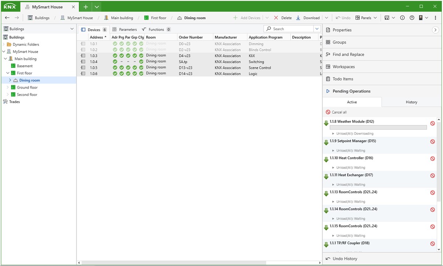Click the KNX logo icon

point(10,7)
